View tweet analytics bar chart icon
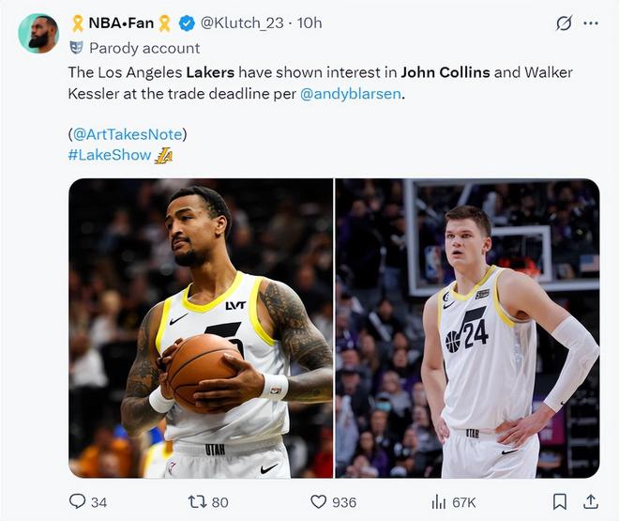 pyautogui.click(x=438, y=501)
